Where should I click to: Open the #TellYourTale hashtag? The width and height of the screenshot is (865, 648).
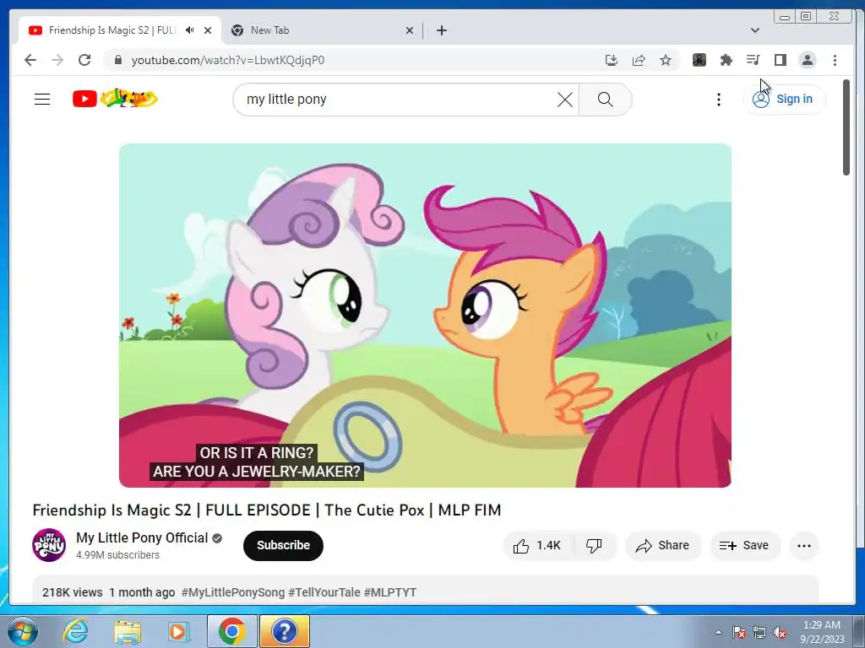click(x=324, y=592)
